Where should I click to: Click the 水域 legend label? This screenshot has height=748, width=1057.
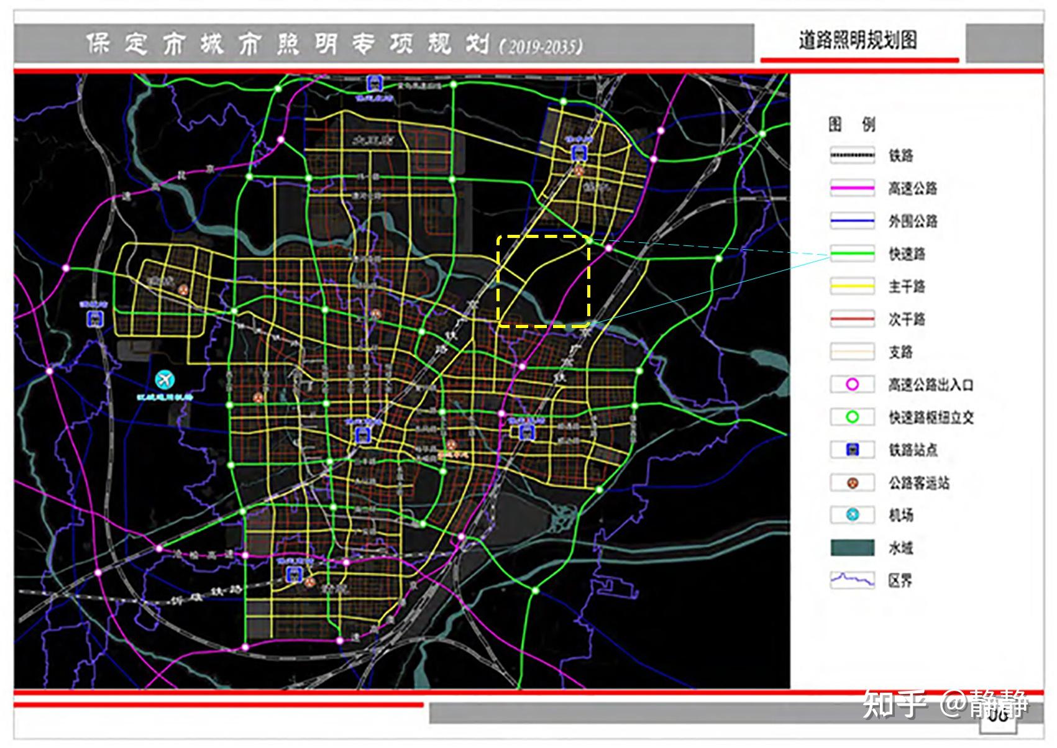[x=901, y=547]
